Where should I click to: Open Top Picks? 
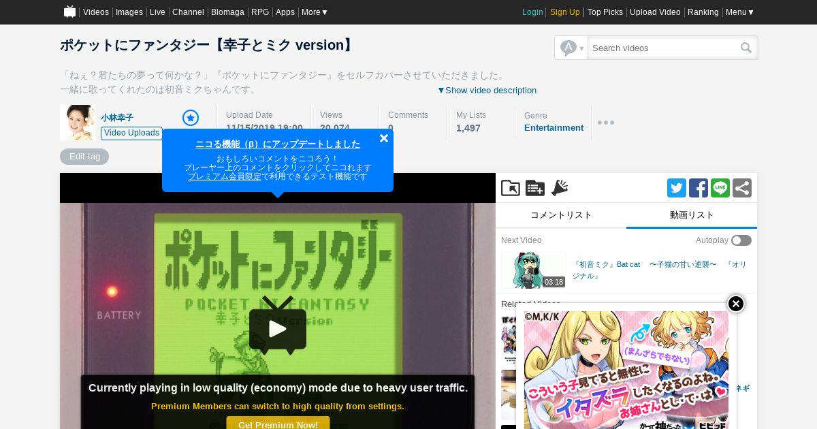click(605, 12)
